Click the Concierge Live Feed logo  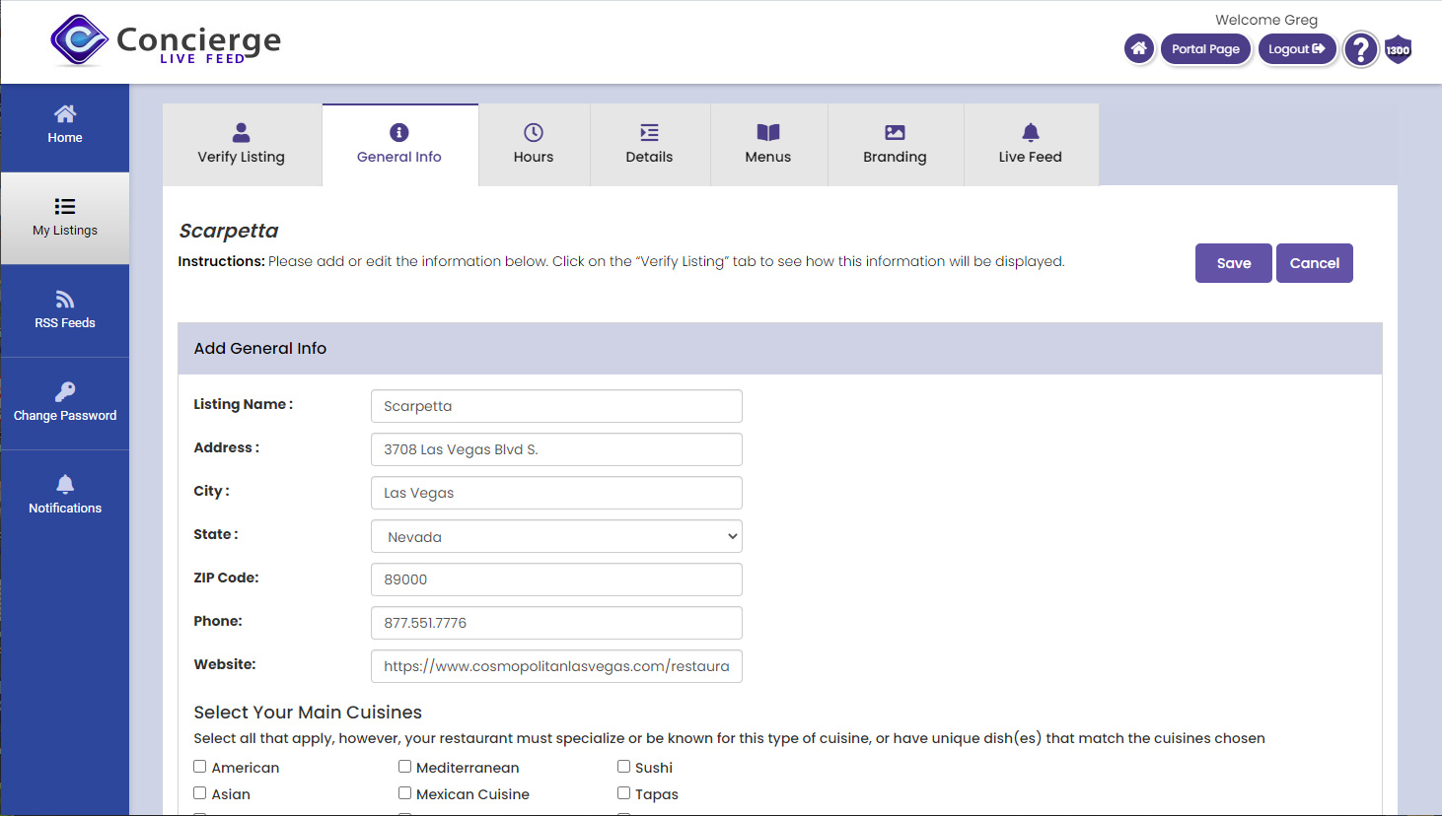tap(166, 41)
